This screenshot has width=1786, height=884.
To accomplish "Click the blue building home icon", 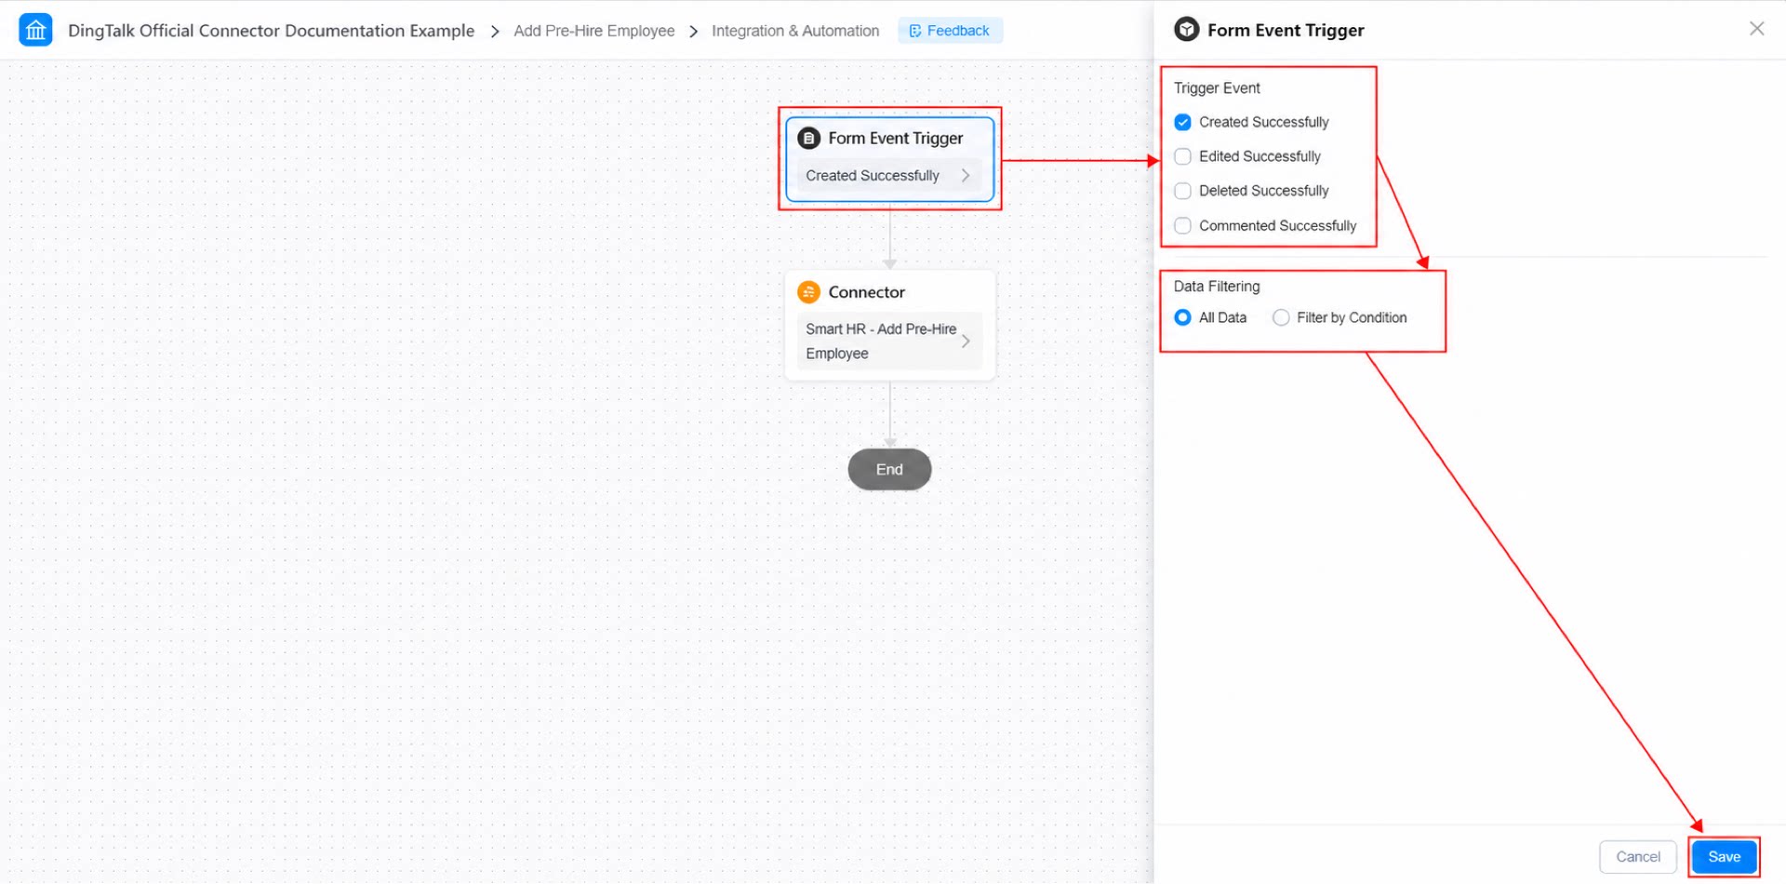I will click(x=35, y=30).
